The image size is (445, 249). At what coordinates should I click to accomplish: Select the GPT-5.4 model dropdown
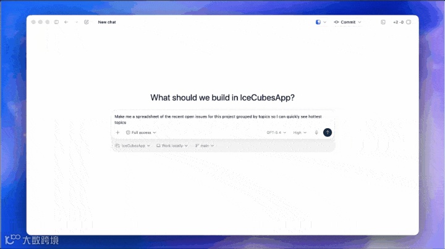click(x=276, y=133)
